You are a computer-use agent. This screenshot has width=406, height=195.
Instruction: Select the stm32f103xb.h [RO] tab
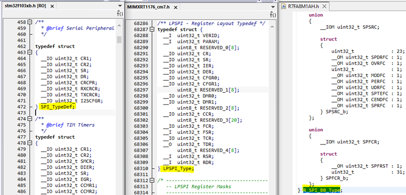[x=25, y=6]
